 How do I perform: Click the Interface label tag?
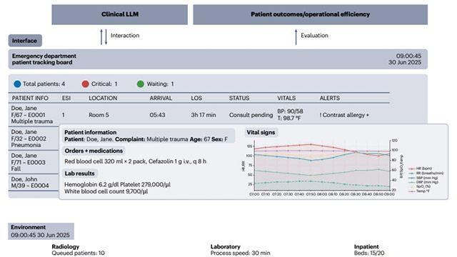25,41
